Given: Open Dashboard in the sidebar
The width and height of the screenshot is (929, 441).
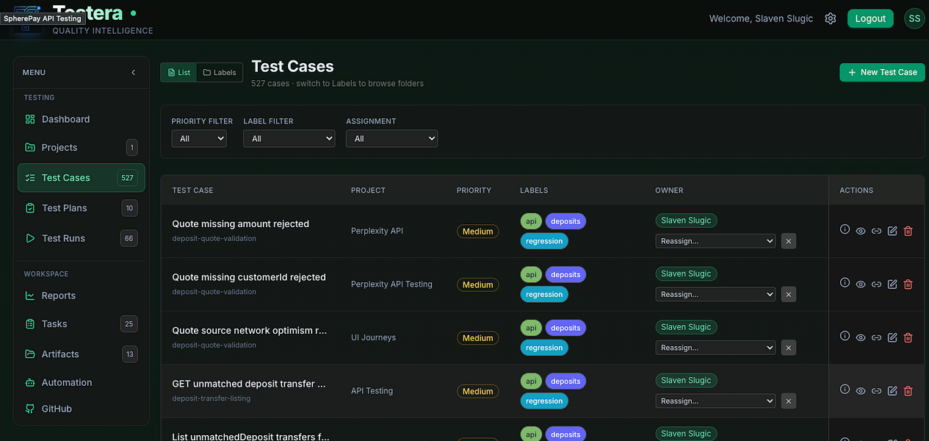Looking at the screenshot, I should tap(81, 119).
